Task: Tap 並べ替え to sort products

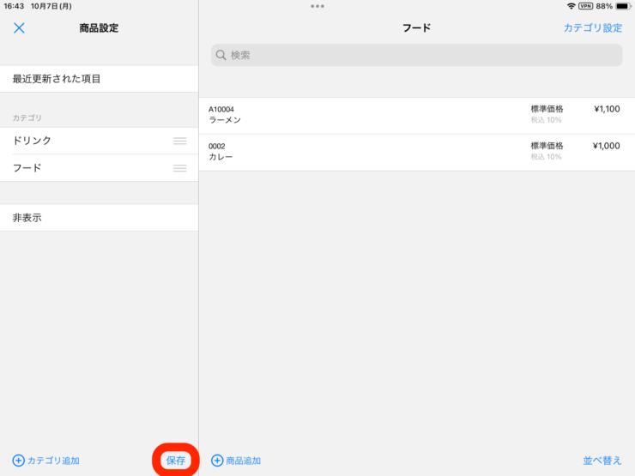Action: (x=602, y=461)
